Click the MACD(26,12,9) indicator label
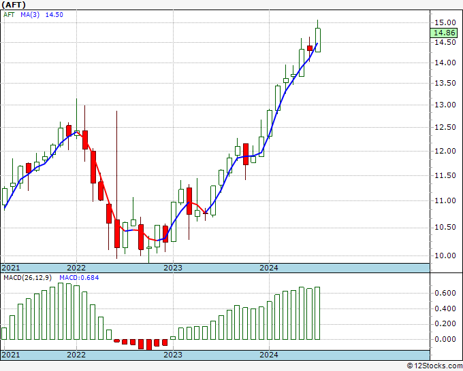Image resolution: width=463 pixels, height=371 pixels. click(x=28, y=278)
